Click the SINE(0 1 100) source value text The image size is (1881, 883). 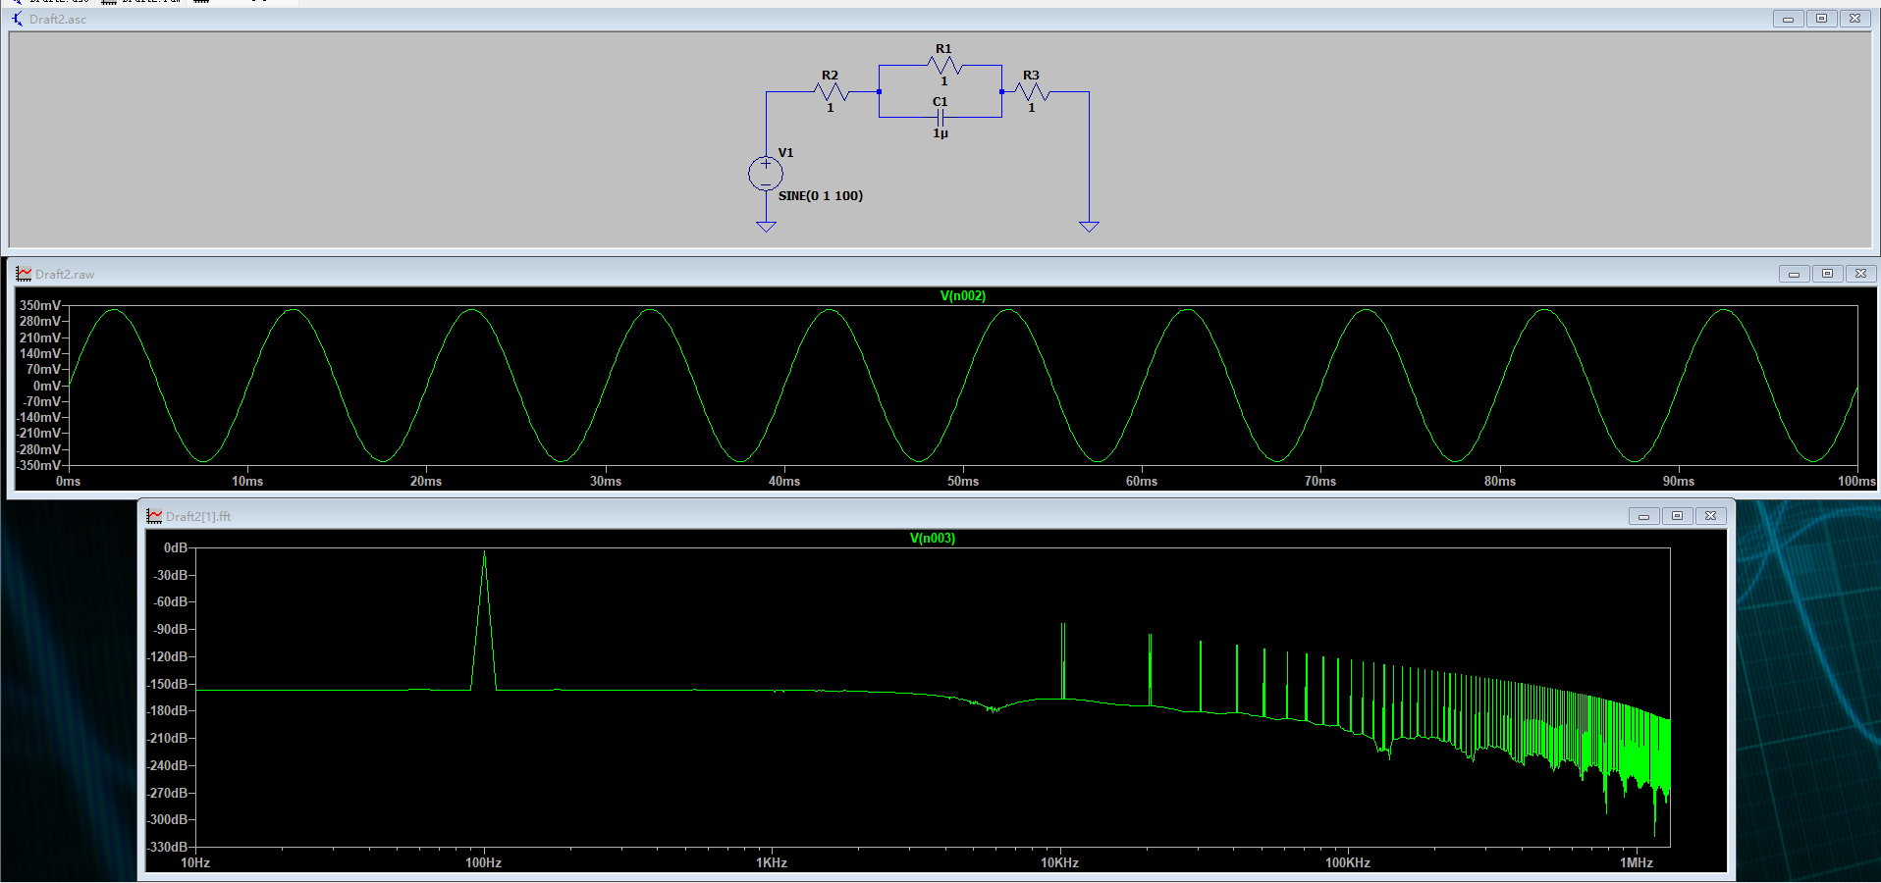point(821,196)
